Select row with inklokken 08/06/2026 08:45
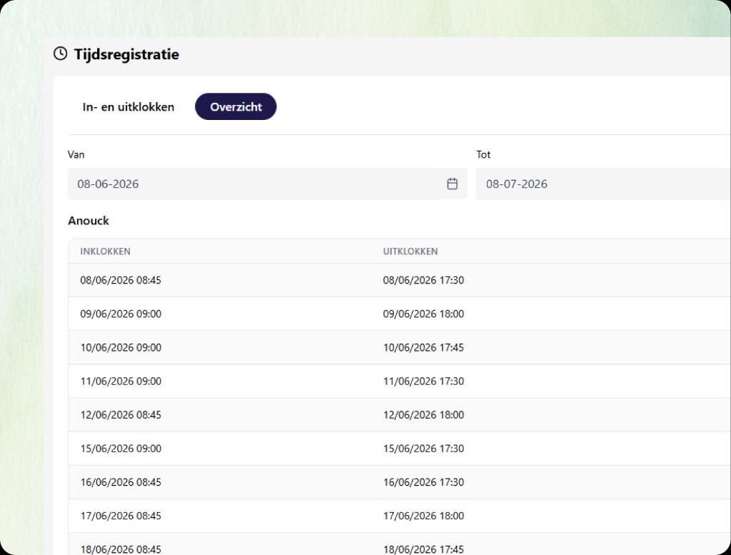 [x=400, y=280]
